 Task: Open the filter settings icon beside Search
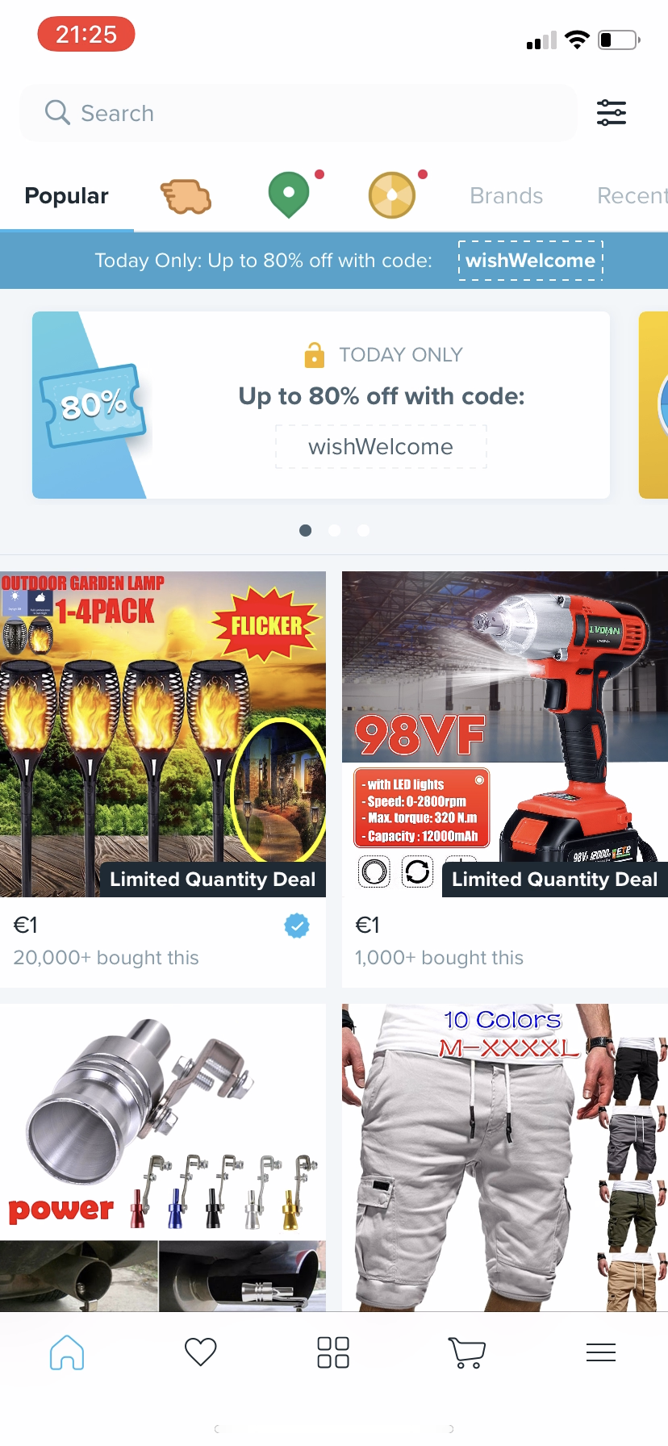tap(611, 113)
